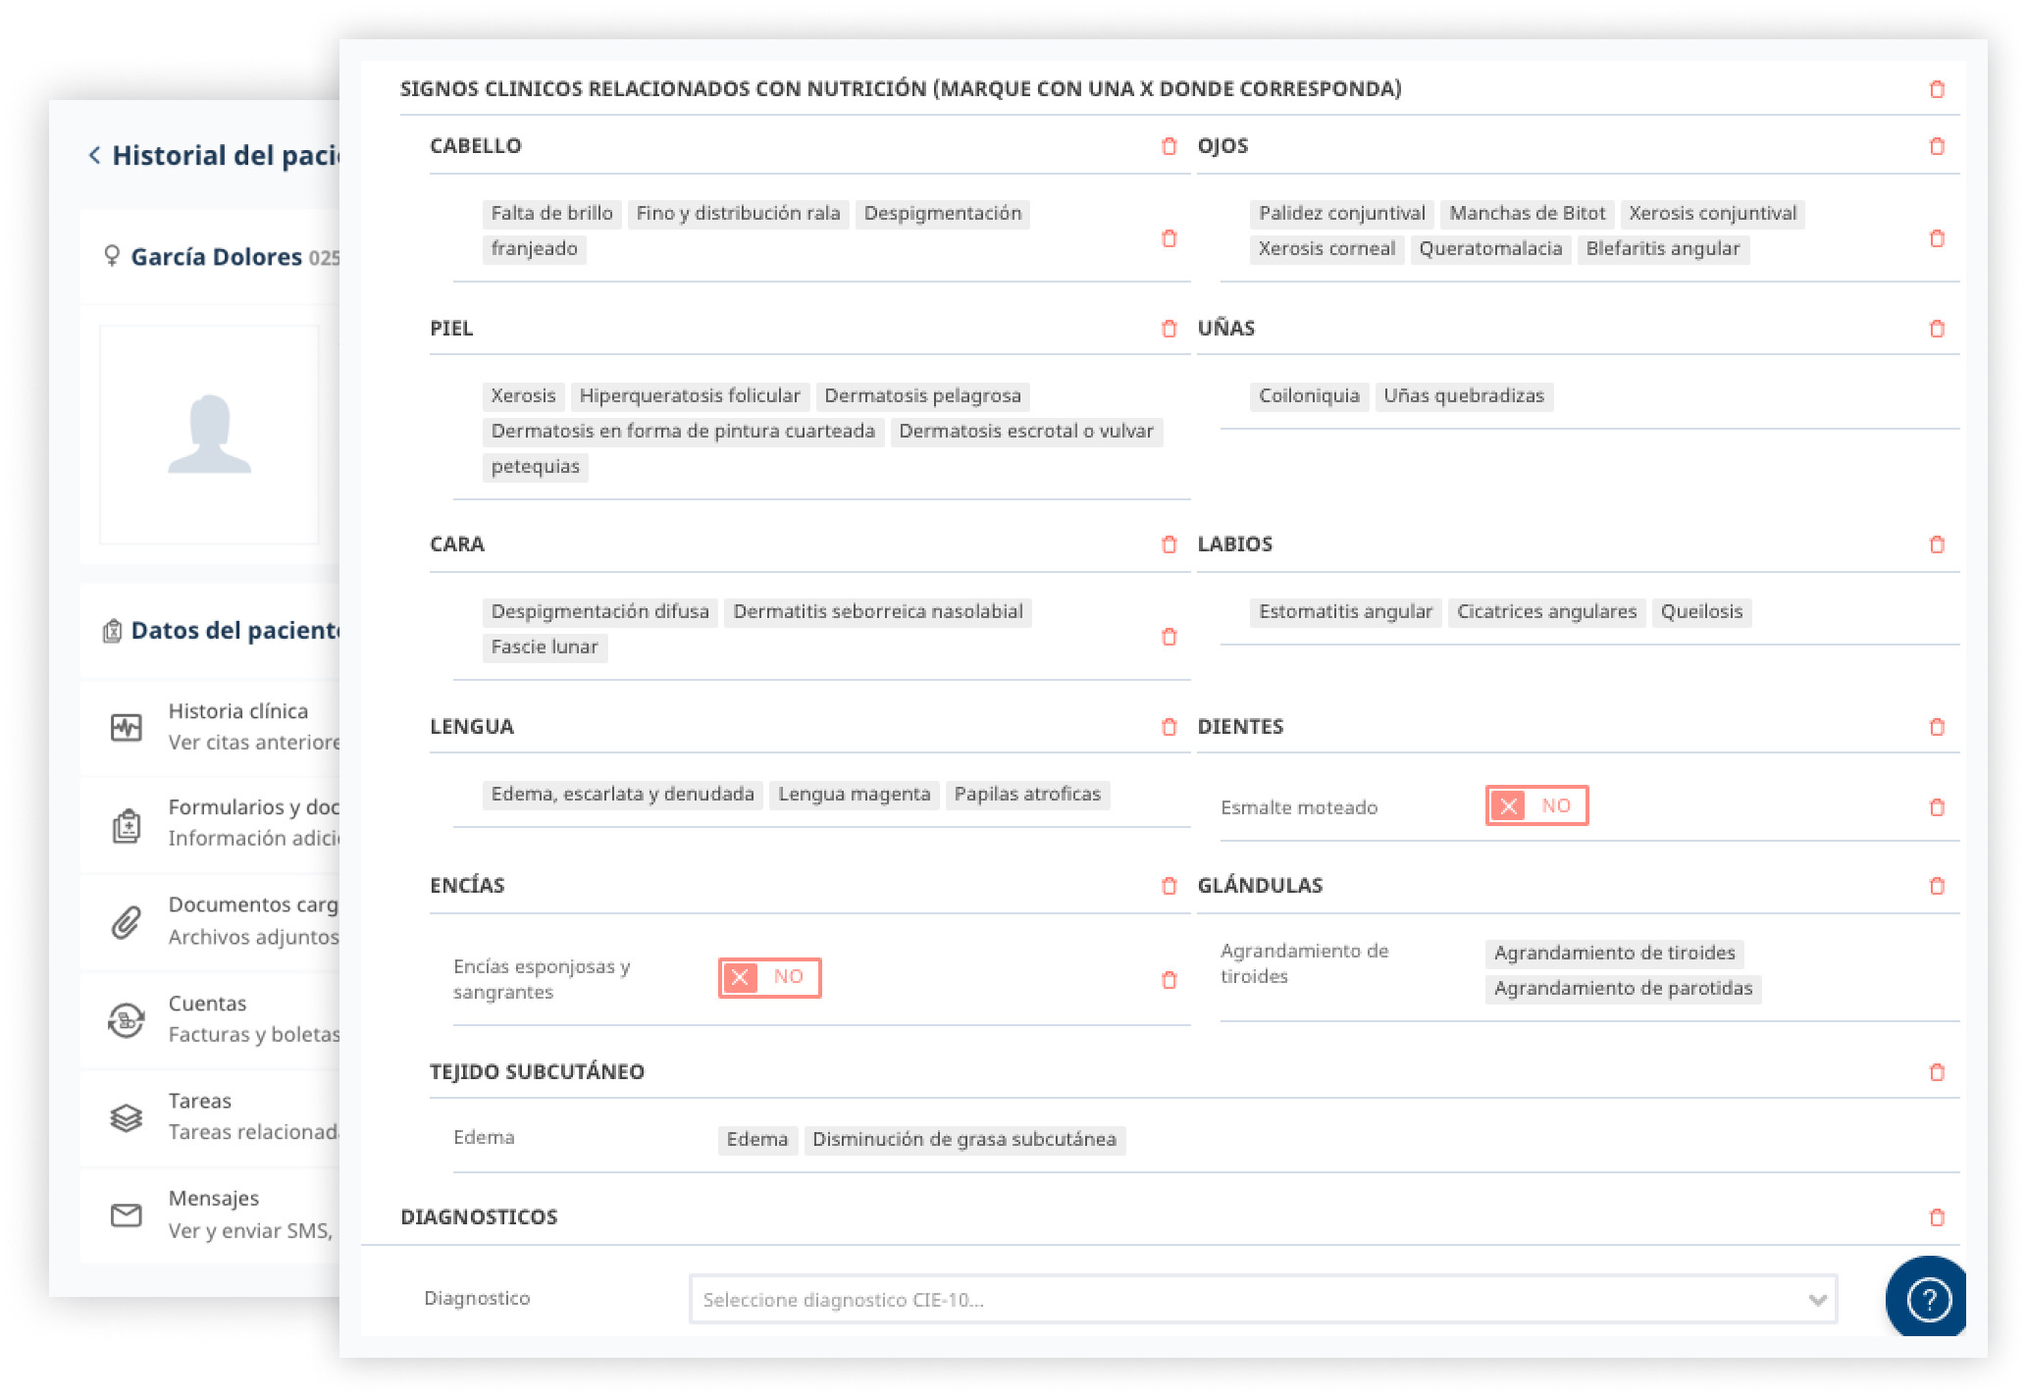Click the Tareas layers icon
The height and width of the screenshot is (1397, 2027).
(126, 1117)
